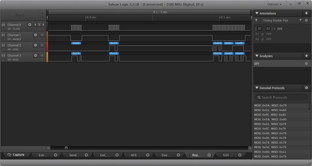Switch to the Send... tab
The height and width of the screenshot is (166, 312).
[x=74, y=155]
